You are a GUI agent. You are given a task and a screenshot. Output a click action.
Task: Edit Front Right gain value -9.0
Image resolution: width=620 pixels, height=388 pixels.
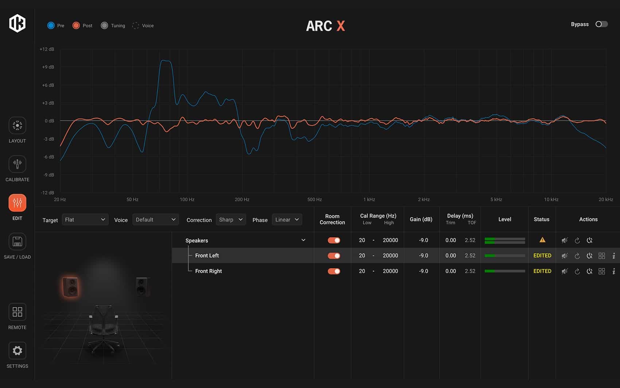(423, 271)
